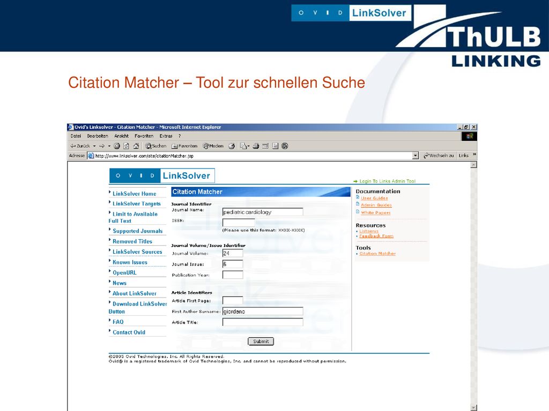Image resolution: width=549 pixels, height=411 pixels.
Task: Click the scrollbar up arrow
Action: tap(473, 165)
